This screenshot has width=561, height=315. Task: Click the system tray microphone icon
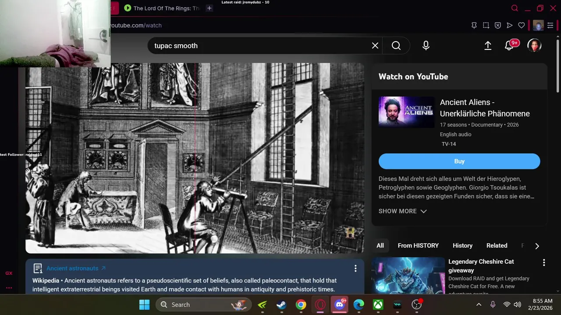click(493, 304)
